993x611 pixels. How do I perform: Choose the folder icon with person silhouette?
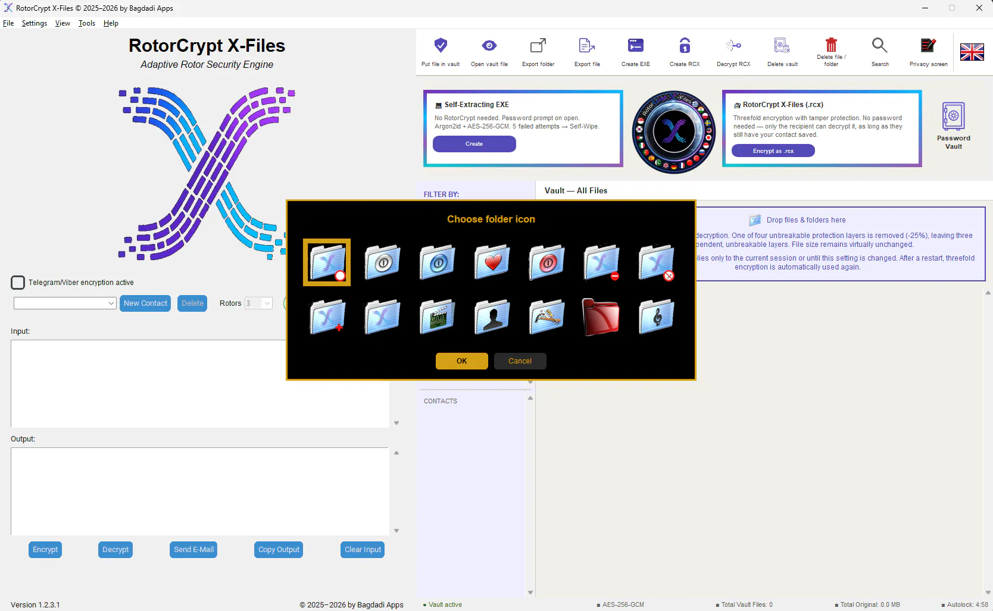492,317
